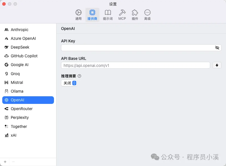The image size is (226, 166).
Task: Click the add provider plus button
Action: tap(5, 161)
